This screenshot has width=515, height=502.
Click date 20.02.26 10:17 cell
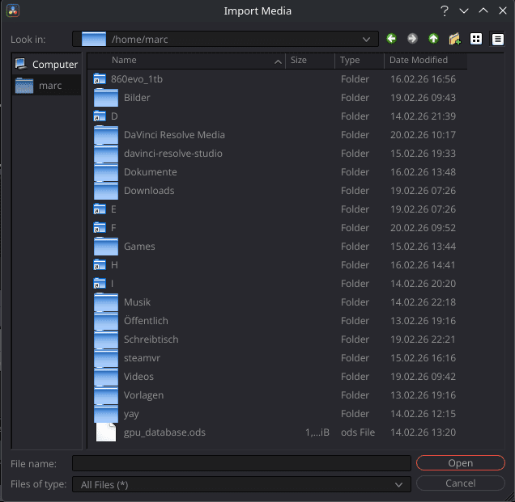[423, 135]
